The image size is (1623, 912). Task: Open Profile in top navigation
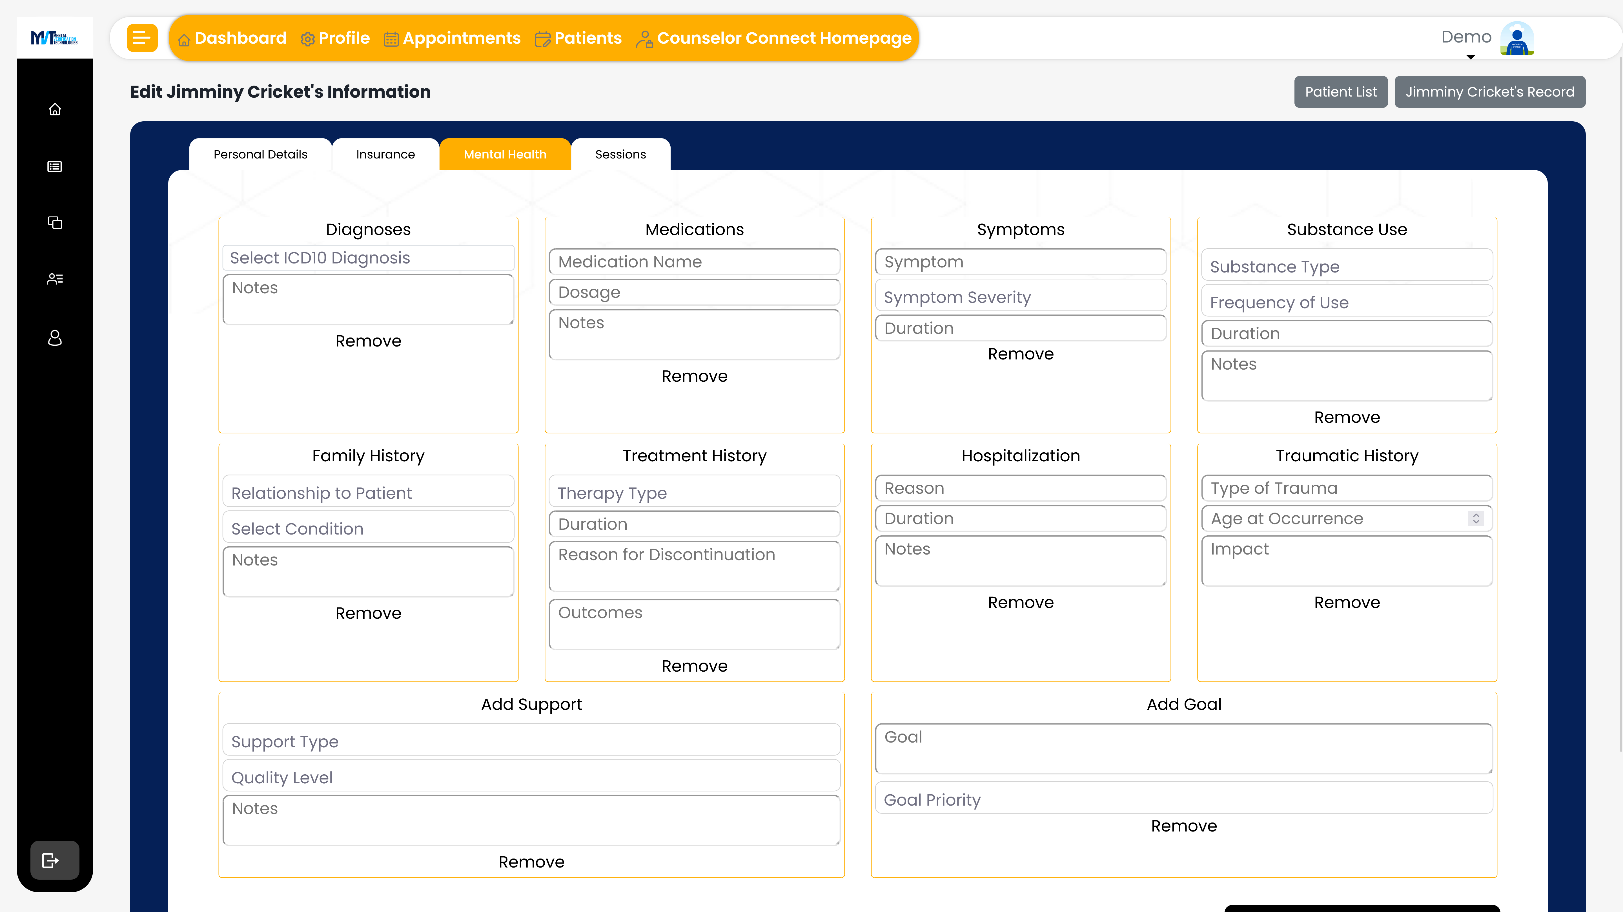335,38
